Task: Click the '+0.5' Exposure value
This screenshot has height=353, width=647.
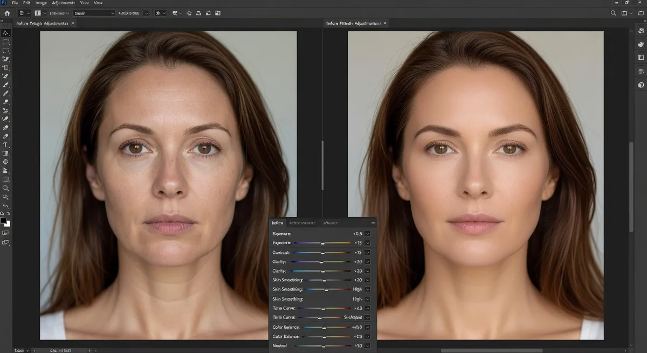Action: click(357, 234)
